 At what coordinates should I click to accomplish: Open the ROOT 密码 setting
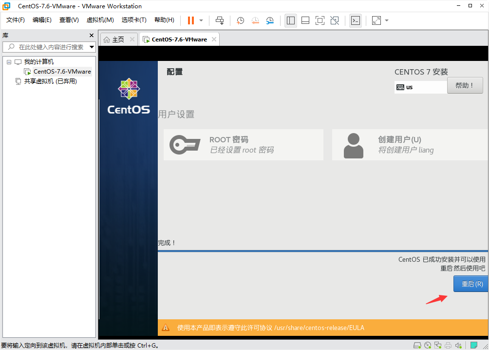pyautogui.click(x=243, y=145)
